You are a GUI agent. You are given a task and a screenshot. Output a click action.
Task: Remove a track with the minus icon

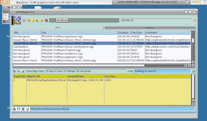point(19,71)
